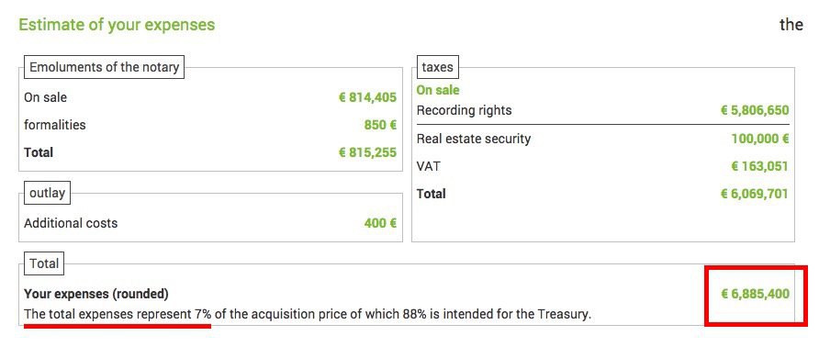Image resolution: width=819 pixels, height=347 pixels.
Task: Click the bottom 'Total' section label
Action: (x=44, y=263)
